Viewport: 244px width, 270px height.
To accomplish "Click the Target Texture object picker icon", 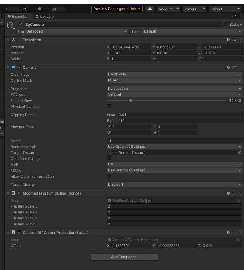I will click(240, 152).
